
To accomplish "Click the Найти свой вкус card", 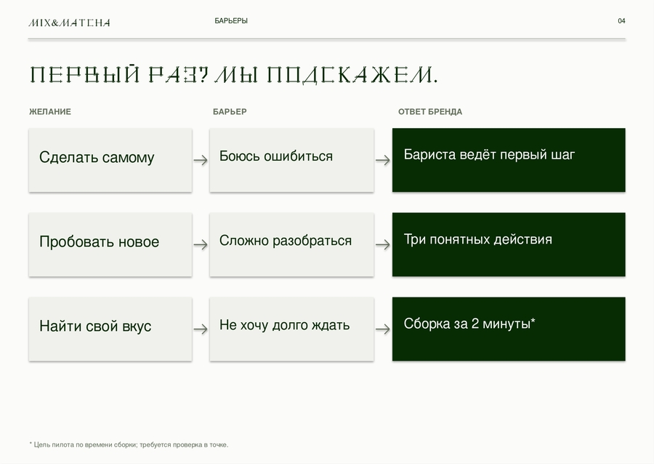I will click(110, 329).
